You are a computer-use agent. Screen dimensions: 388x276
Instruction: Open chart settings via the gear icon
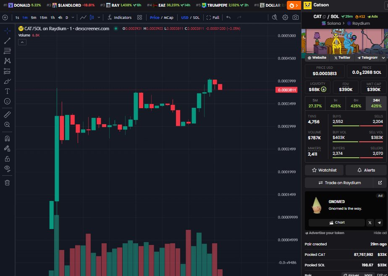pyautogui.click(x=285, y=18)
